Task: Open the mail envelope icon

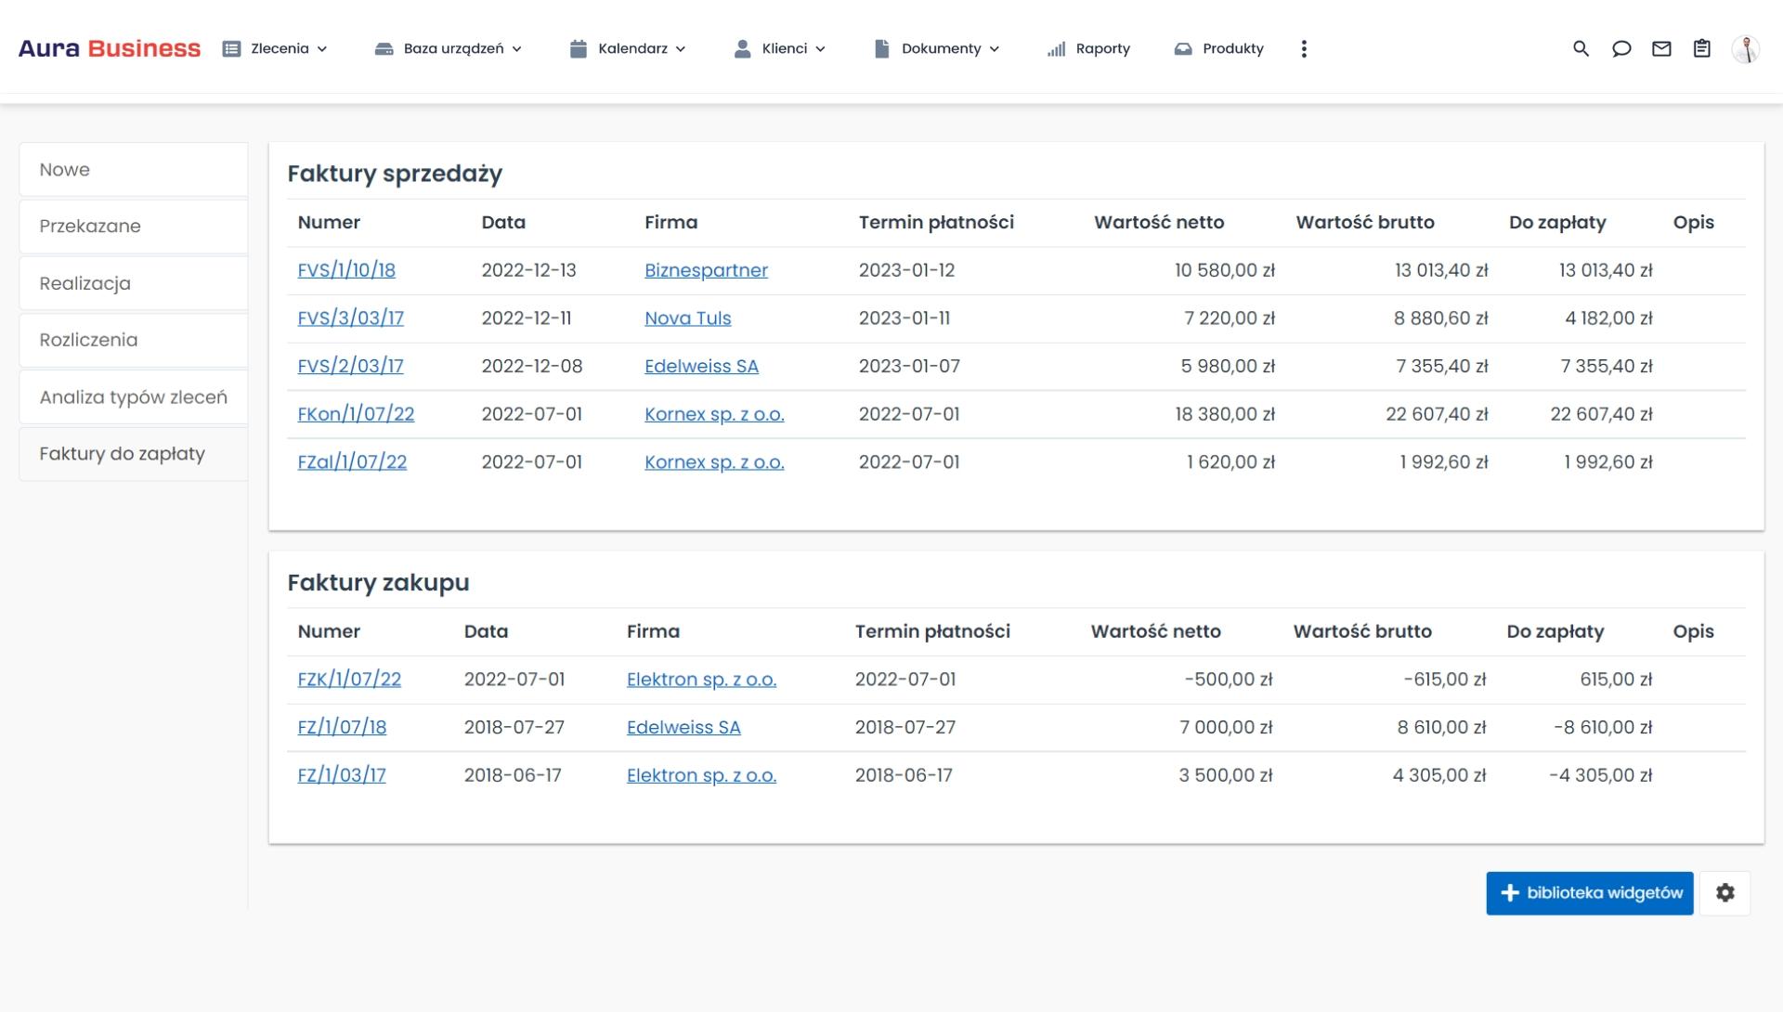Action: coord(1661,48)
